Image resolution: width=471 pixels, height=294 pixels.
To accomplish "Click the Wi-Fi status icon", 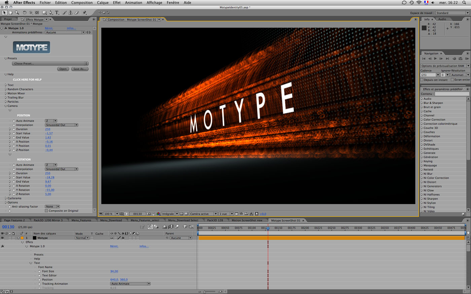I will click(x=419, y=2).
